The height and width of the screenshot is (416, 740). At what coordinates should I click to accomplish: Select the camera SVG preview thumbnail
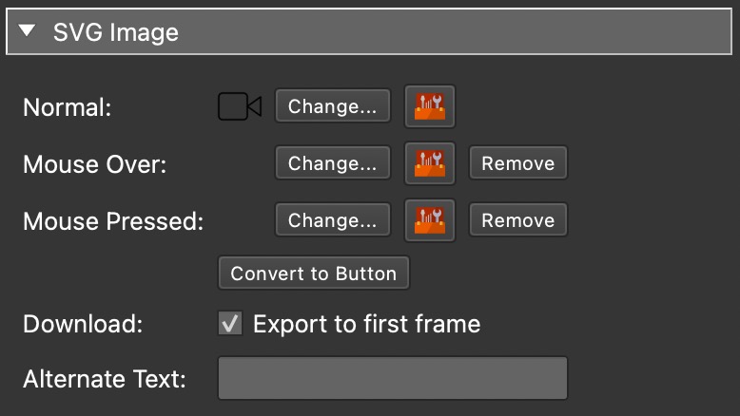pos(240,106)
